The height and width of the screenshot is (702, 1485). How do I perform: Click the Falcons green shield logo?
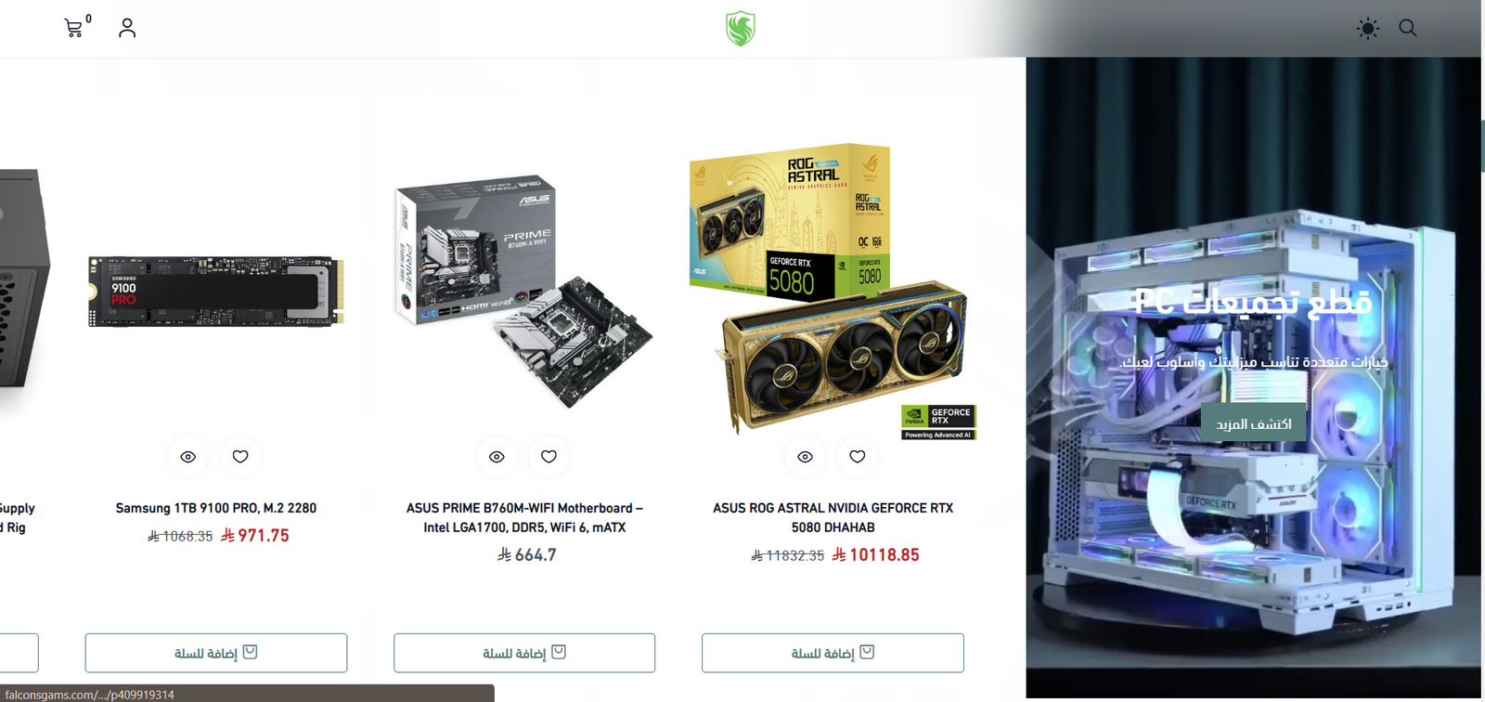[741, 29]
